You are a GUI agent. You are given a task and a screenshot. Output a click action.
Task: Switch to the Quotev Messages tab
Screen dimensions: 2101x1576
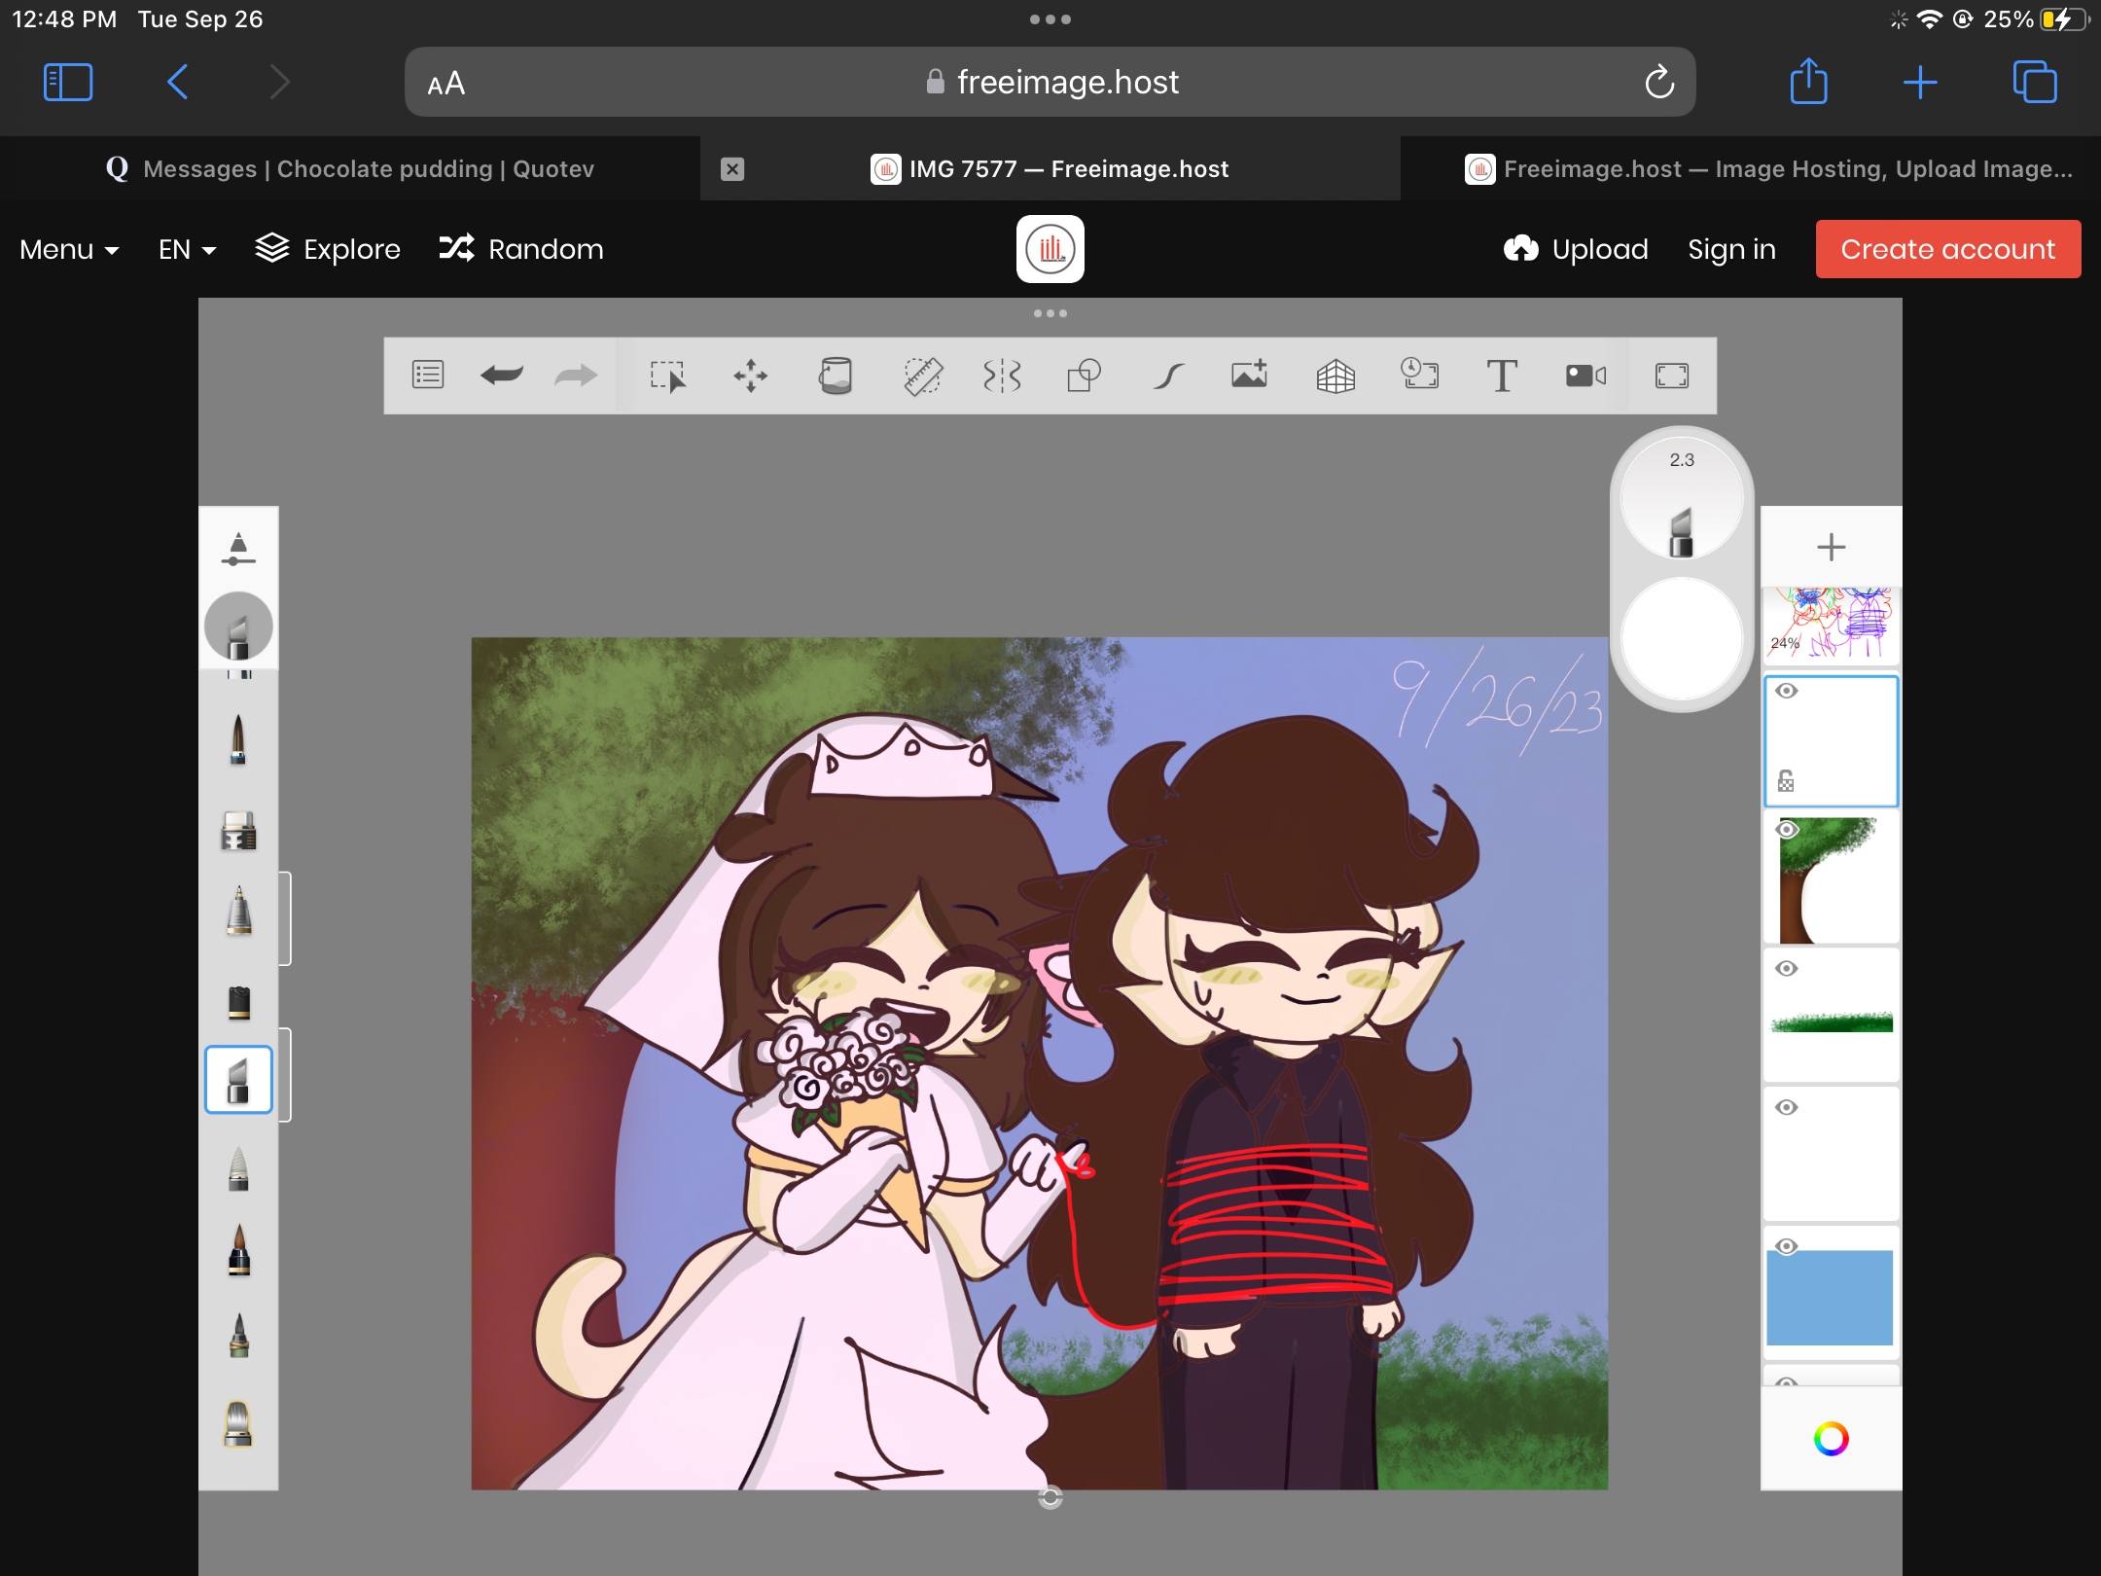pyautogui.click(x=350, y=169)
